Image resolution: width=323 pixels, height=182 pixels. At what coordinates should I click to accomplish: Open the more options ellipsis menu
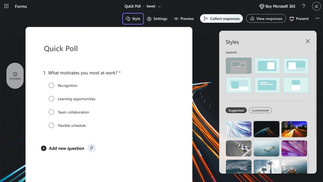tap(316, 19)
